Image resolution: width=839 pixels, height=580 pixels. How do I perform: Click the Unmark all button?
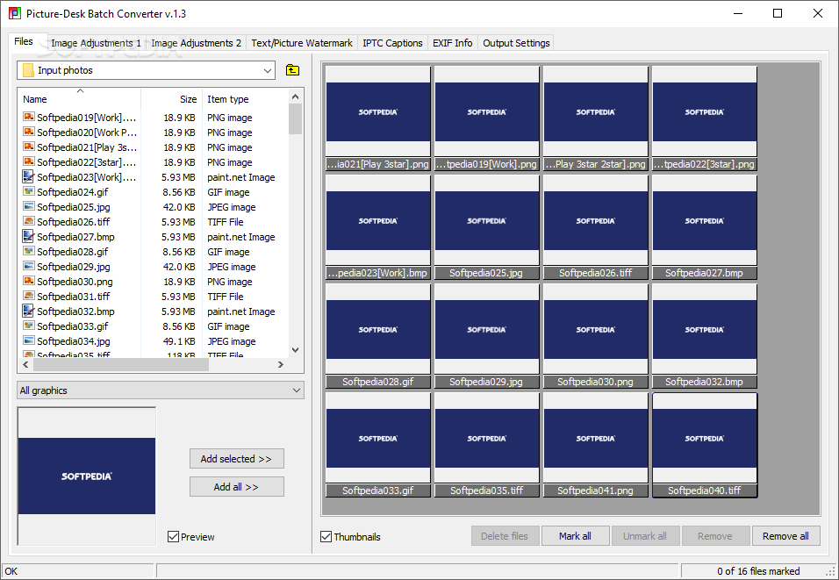point(645,535)
